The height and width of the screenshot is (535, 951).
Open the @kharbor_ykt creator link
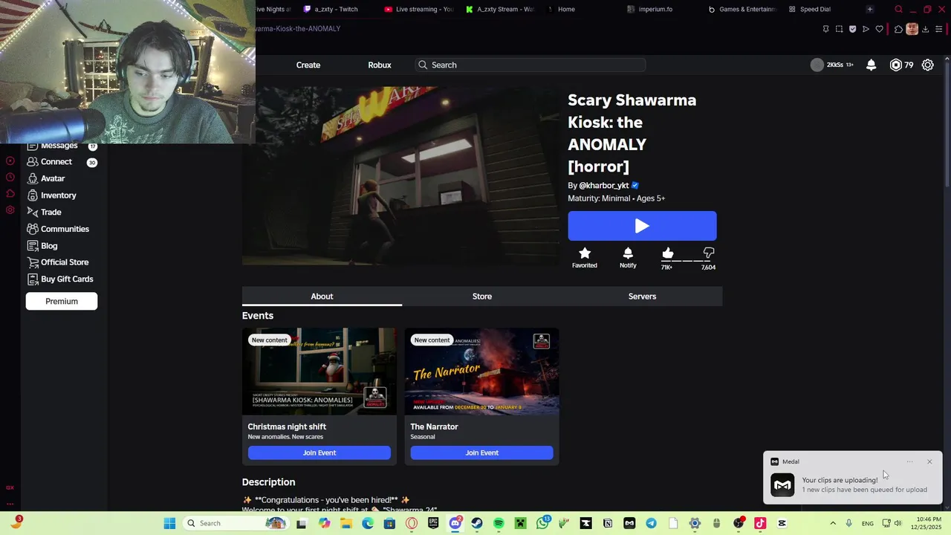(604, 185)
